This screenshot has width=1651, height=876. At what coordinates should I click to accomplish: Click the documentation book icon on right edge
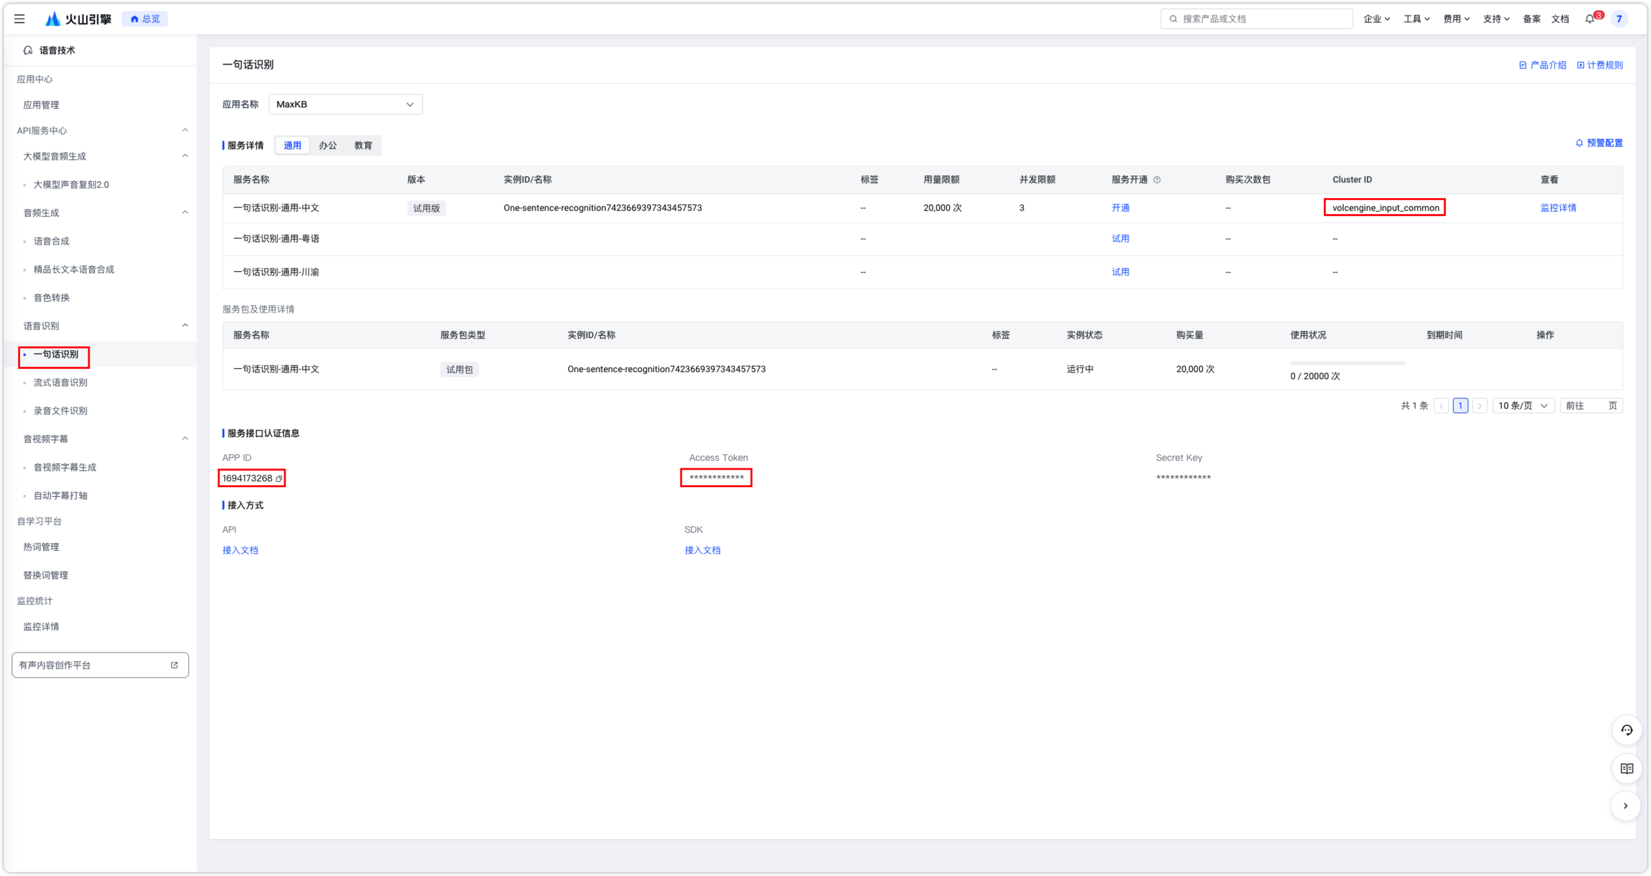pos(1627,769)
